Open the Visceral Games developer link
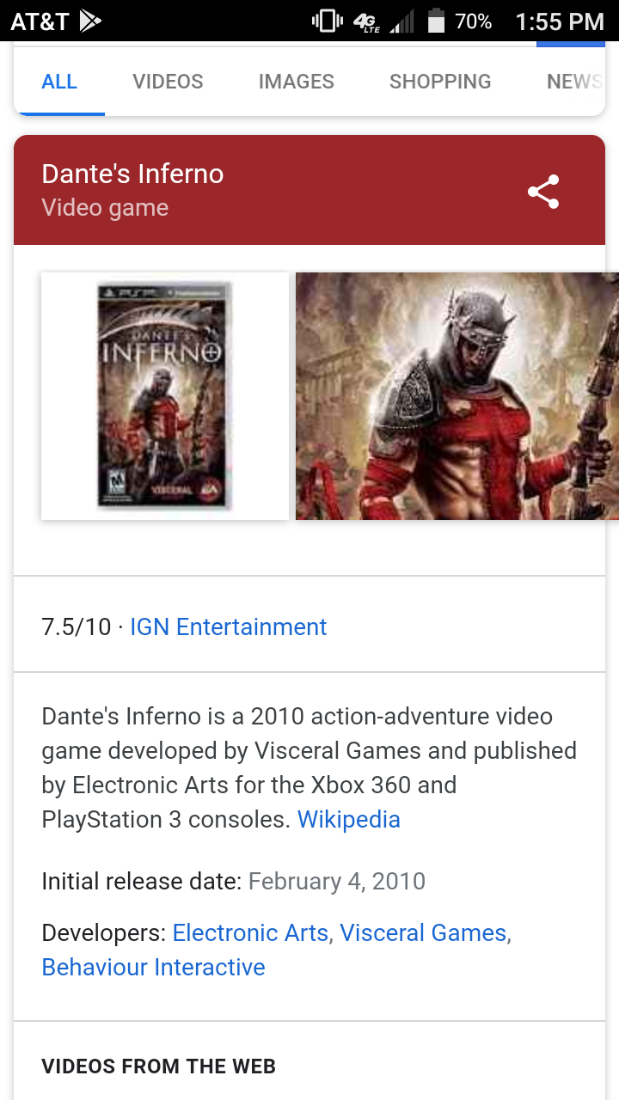The width and height of the screenshot is (619, 1100). 423,933
